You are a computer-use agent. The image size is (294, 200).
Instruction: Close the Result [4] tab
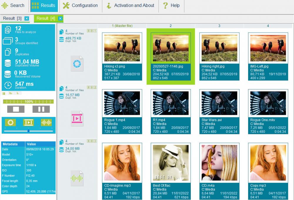60,18
